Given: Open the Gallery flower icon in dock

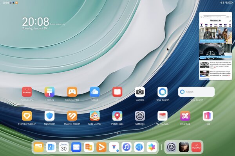Looking at the screenshot, I should click(152, 147).
